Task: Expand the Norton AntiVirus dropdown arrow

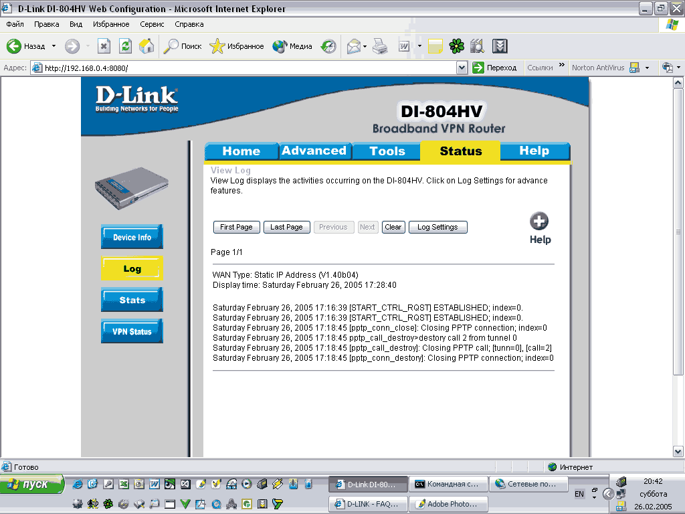Action: click(647, 68)
